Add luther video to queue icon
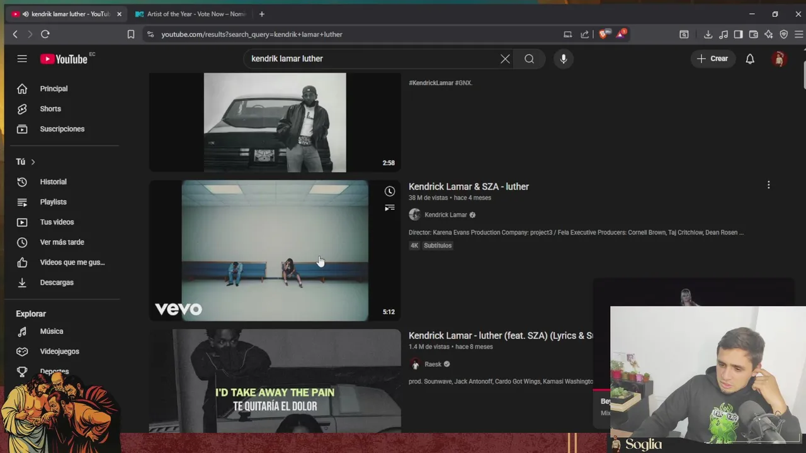 point(390,208)
